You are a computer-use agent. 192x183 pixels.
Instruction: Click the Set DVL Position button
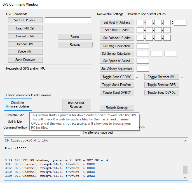click(25, 20)
